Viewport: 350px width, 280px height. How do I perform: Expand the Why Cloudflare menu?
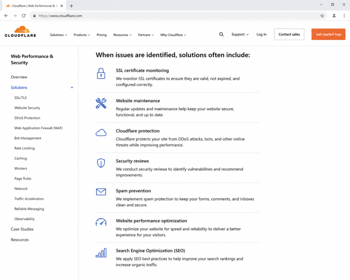(x=173, y=35)
